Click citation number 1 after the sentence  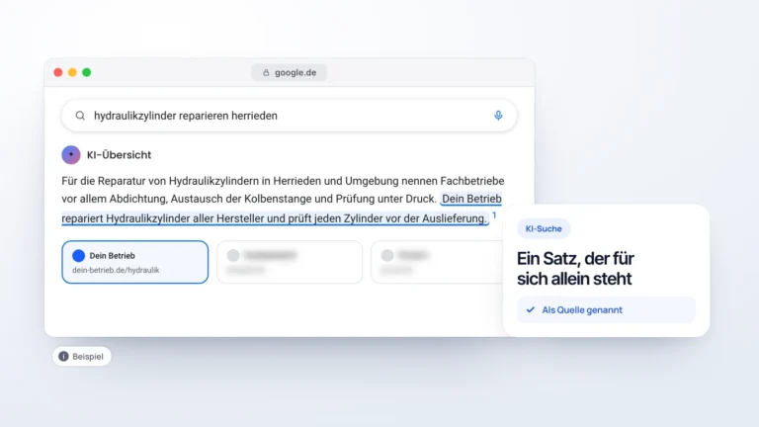(x=494, y=215)
